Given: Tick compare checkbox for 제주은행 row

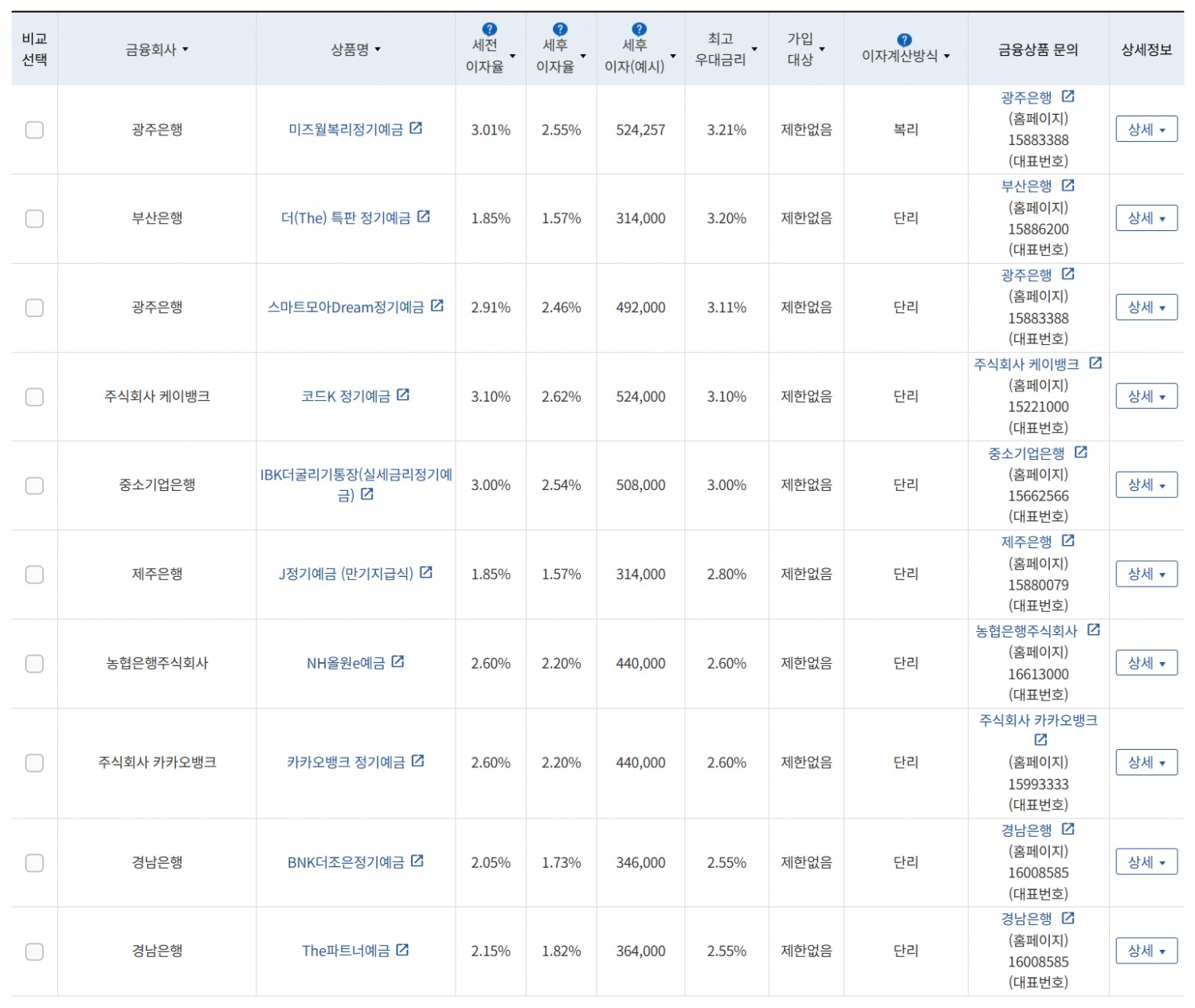Looking at the screenshot, I should [x=34, y=575].
